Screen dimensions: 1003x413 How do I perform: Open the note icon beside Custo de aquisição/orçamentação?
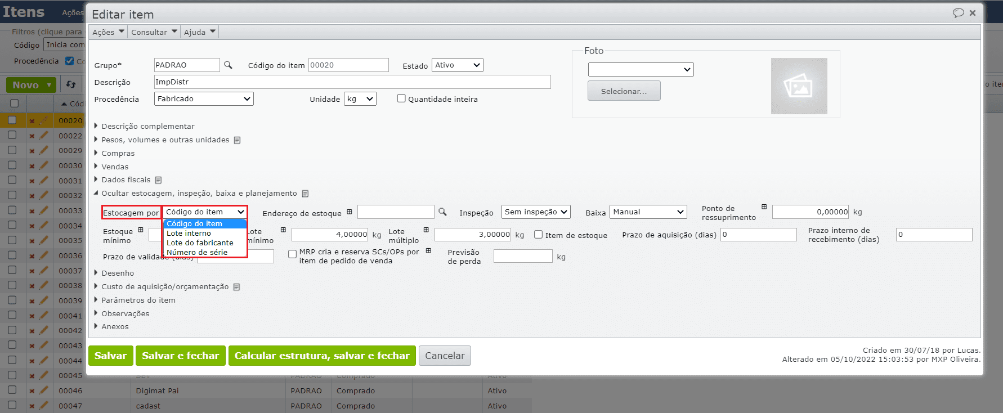pyautogui.click(x=237, y=287)
